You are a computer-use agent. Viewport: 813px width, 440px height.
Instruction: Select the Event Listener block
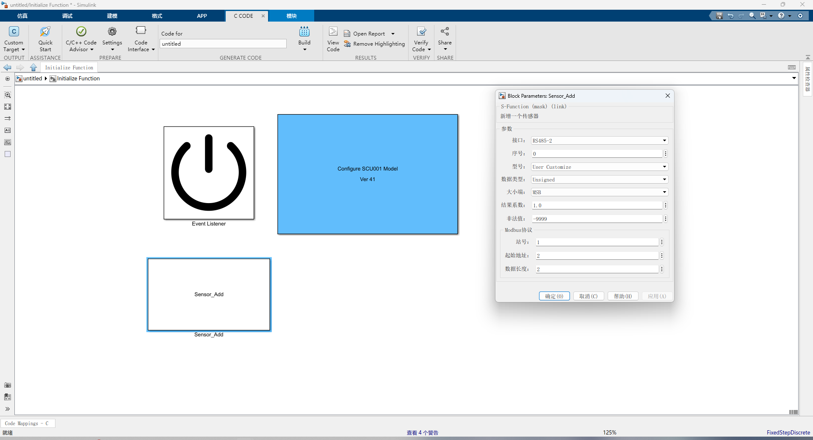[209, 173]
